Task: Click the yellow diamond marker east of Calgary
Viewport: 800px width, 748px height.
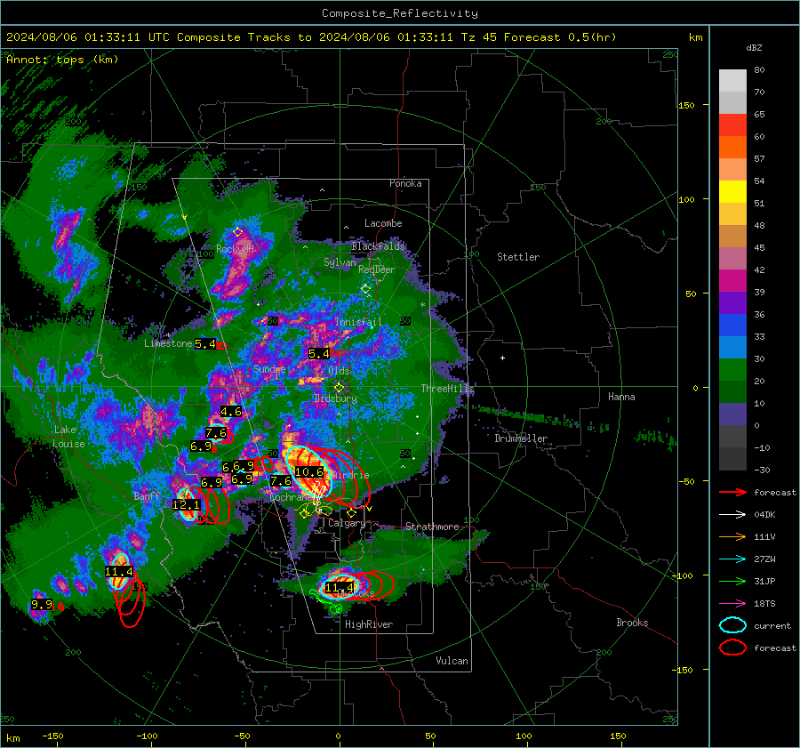Action: tap(351, 512)
